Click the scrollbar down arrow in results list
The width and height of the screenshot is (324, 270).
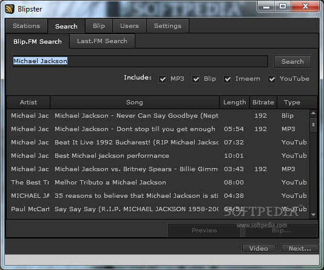pos(313,215)
